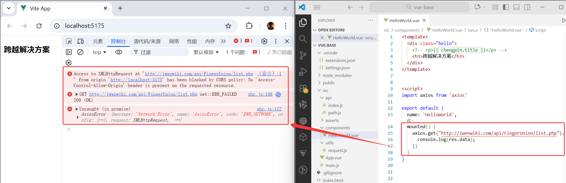The width and height of the screenshot is (566, 183).
Task: Click http://localhost:5175 origin link
Action: [136, 80]
